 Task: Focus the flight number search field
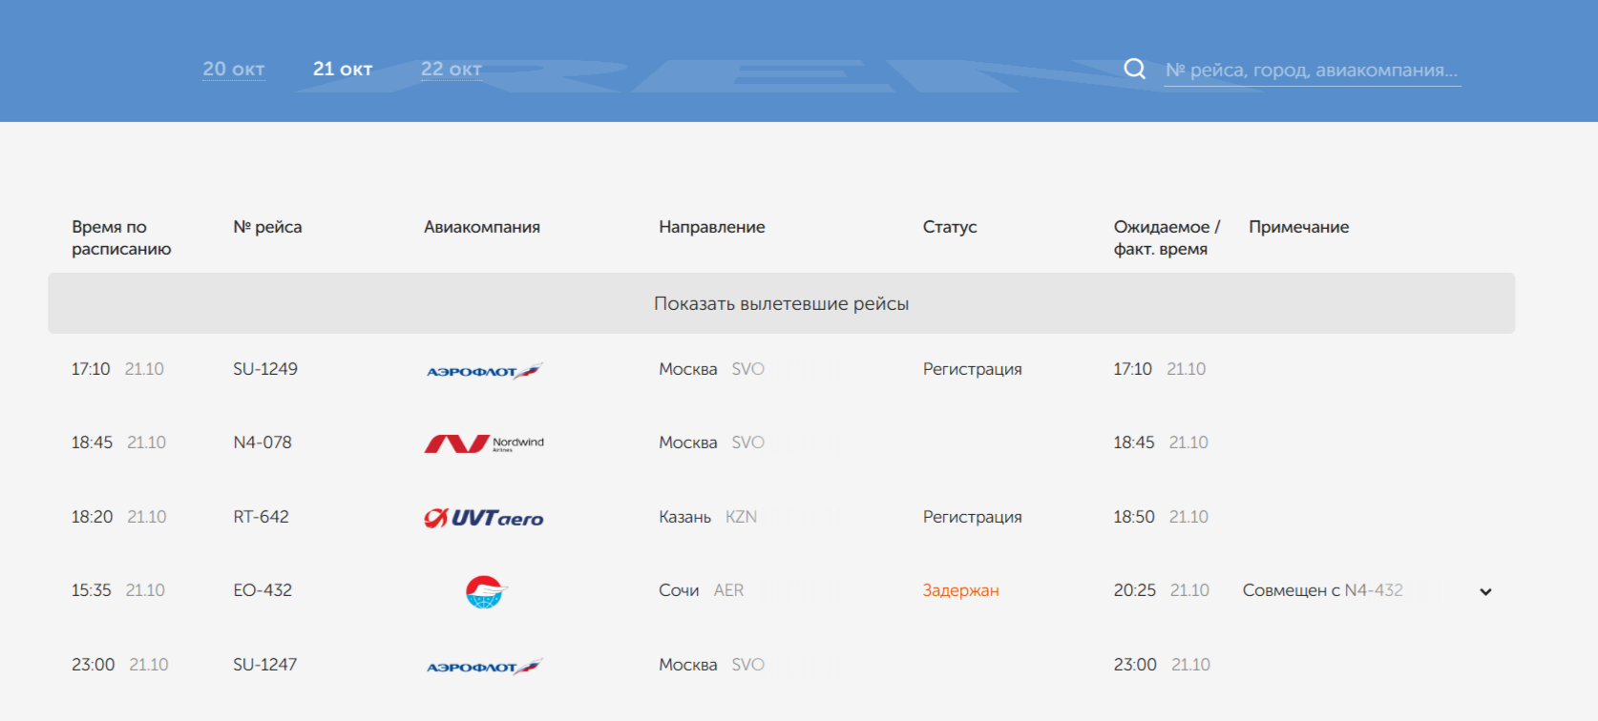point(1312,71)
